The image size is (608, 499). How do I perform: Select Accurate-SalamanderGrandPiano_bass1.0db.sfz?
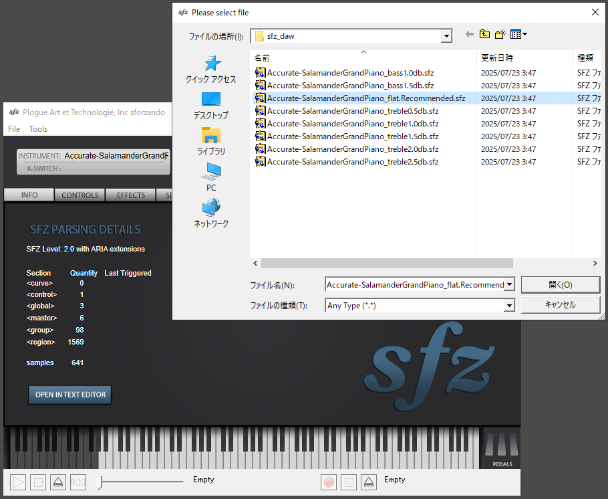pos(351,73)
